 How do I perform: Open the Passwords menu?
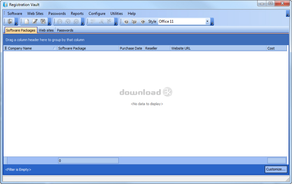point(57,13)
